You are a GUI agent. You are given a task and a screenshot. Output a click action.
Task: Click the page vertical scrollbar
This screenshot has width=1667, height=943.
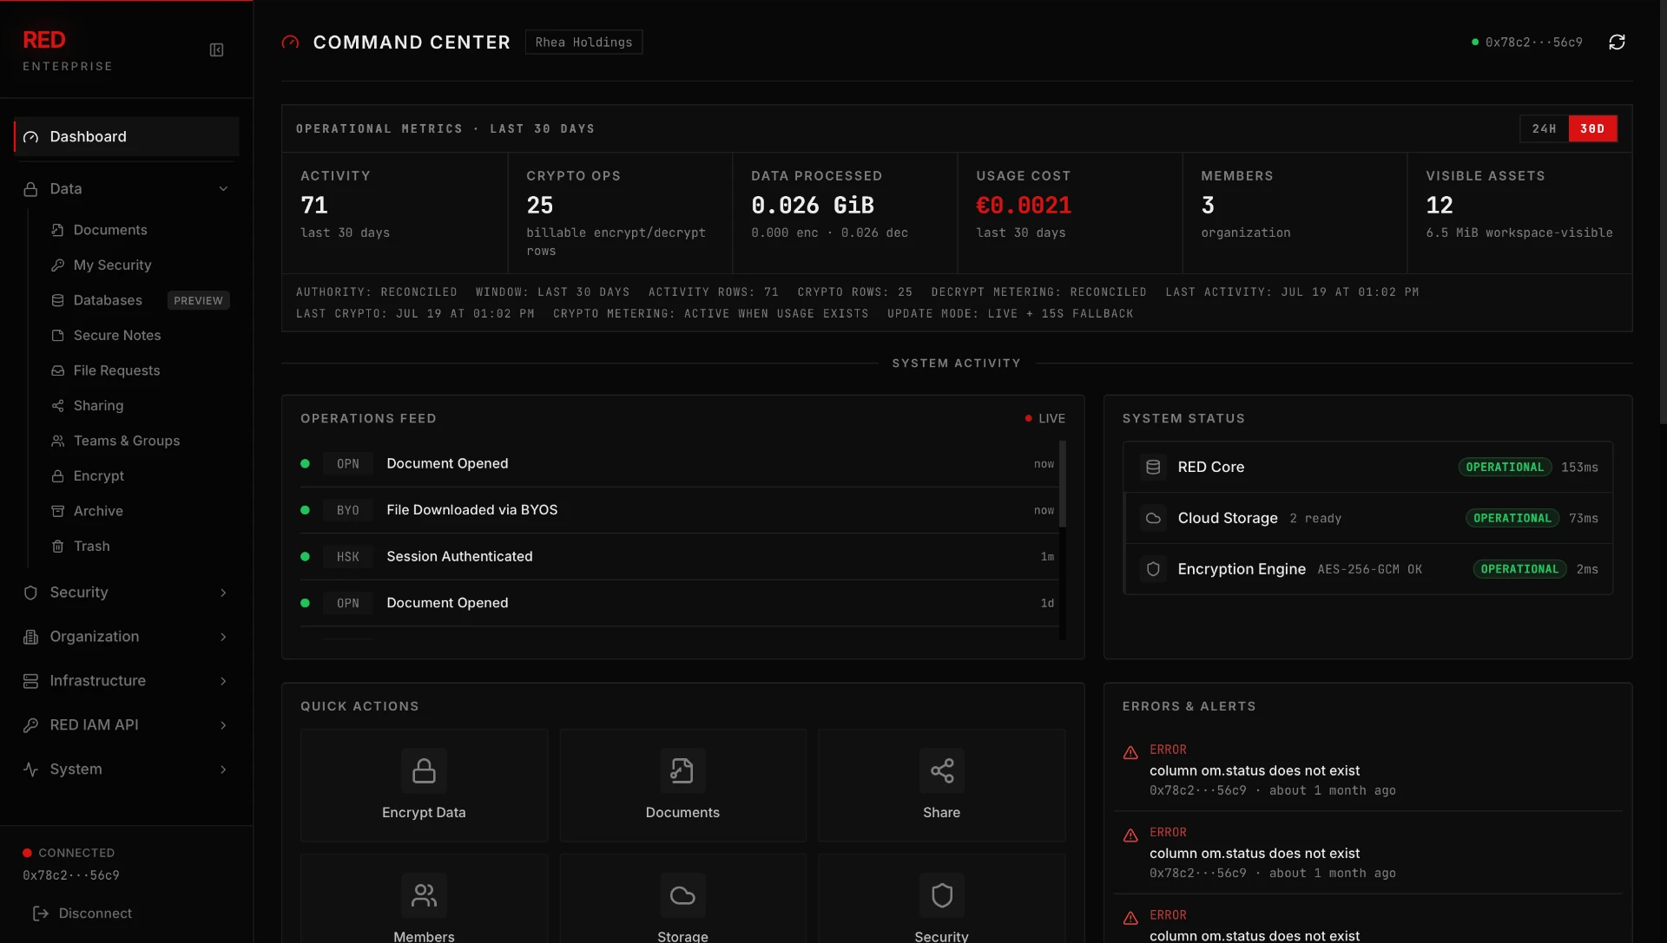click(1663, 213)
